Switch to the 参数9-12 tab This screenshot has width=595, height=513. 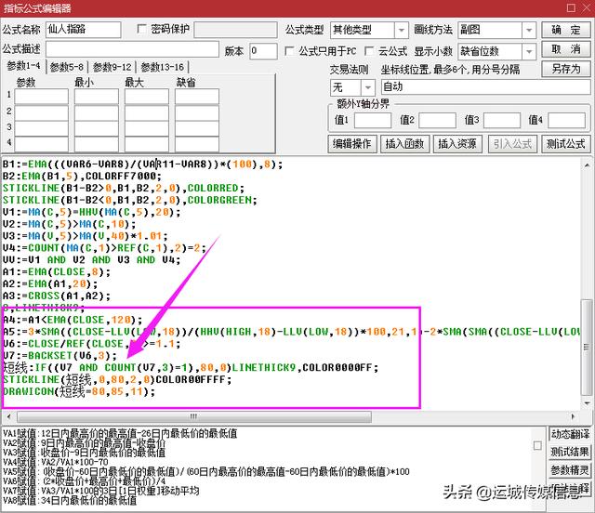pyautogui.click(x=112, y=67)
